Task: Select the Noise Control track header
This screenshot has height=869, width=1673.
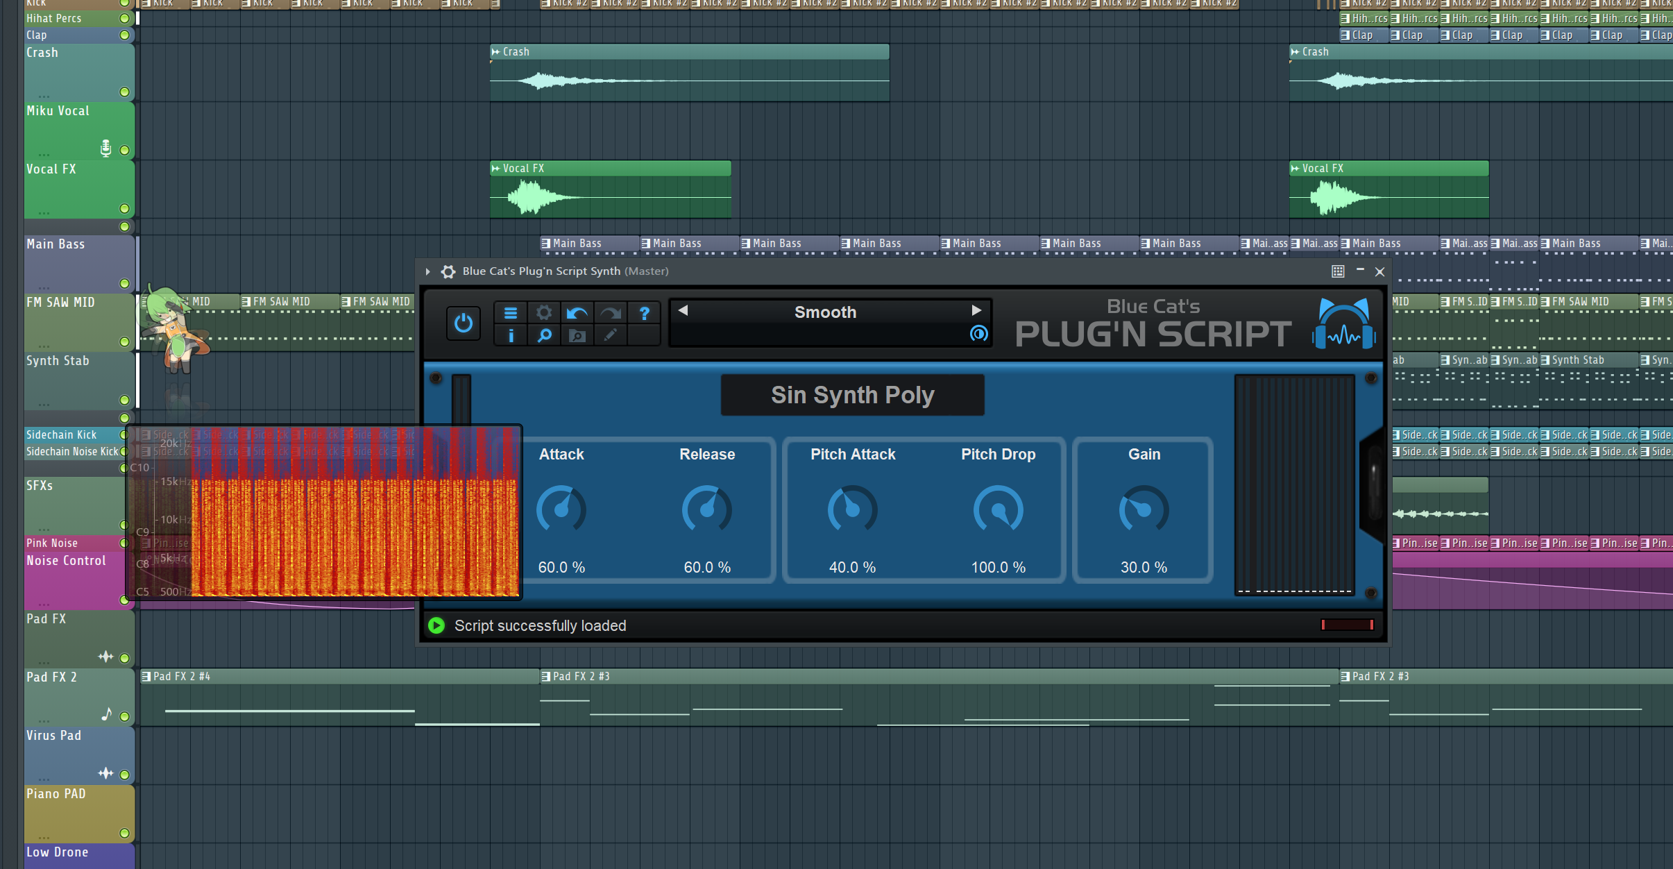Action: (x=80, y=580)
